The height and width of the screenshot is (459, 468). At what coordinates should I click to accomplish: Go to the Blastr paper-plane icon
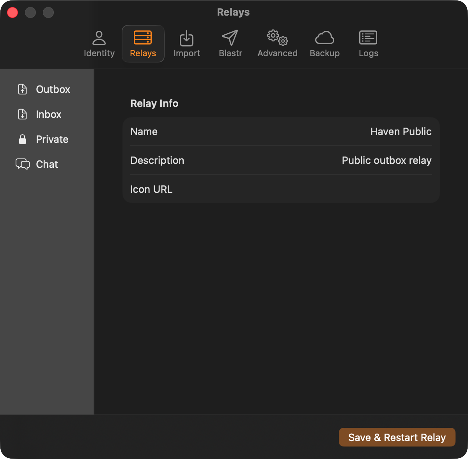click(230, 38)
